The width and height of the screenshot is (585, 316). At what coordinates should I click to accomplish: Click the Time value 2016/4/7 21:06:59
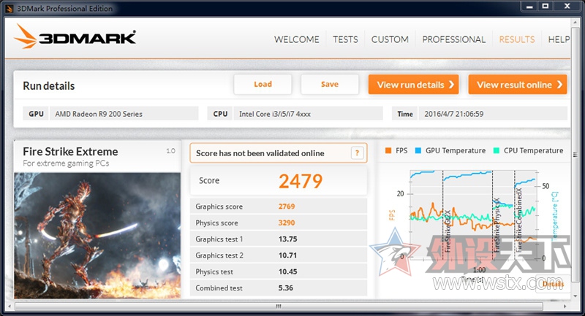(x=453, y=114)
